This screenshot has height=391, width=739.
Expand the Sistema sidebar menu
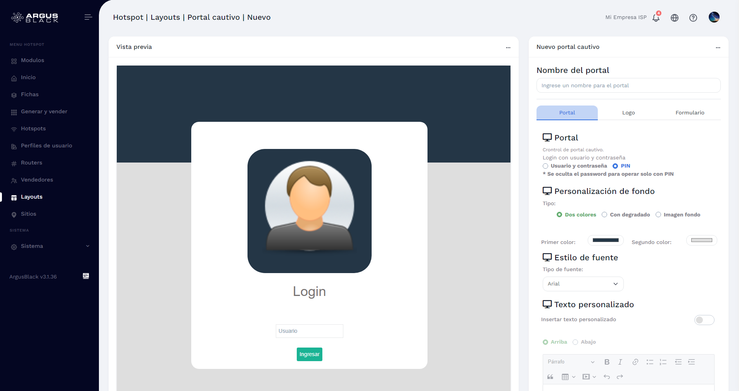(x=32, y=246)
